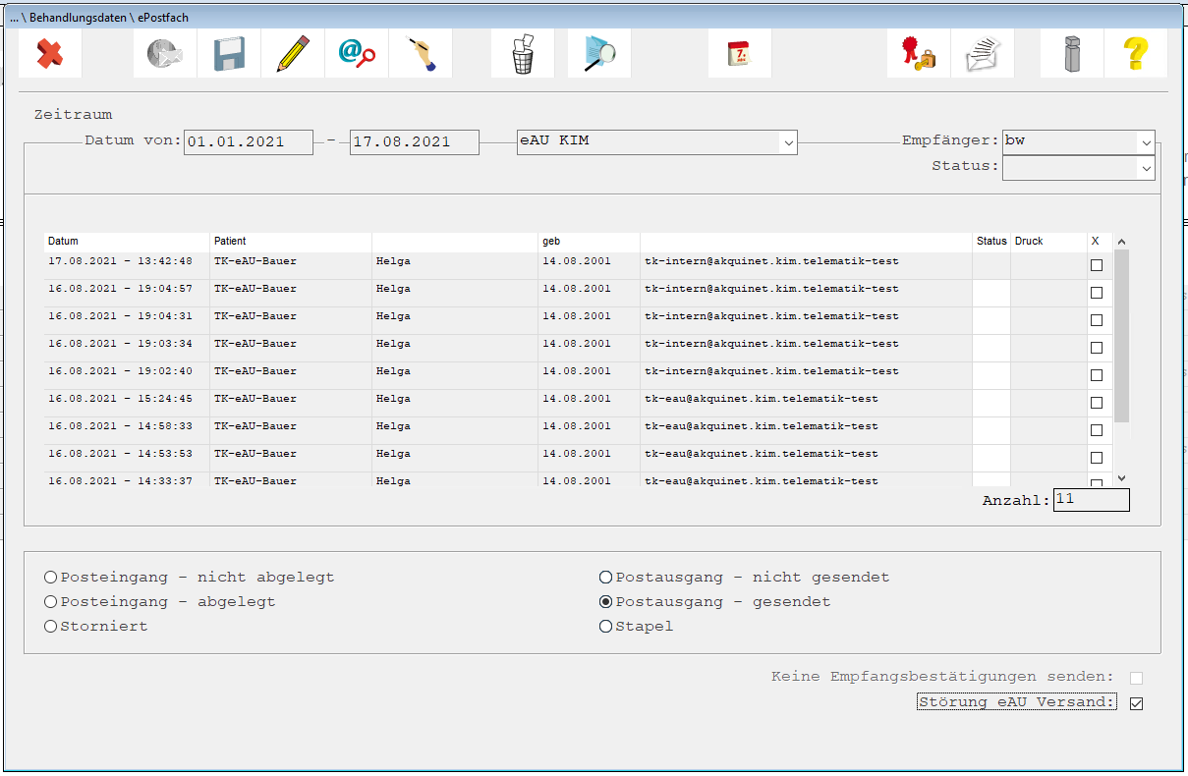Open the document magnifier preview icon

tap(598, 53)
